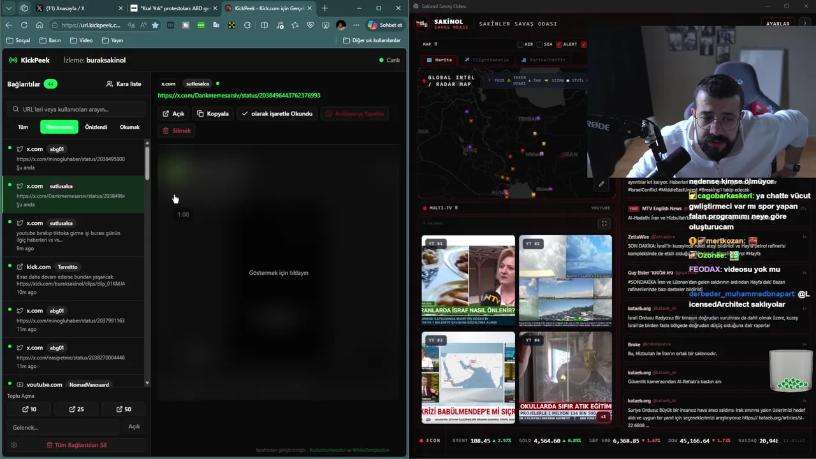Image resolution: width=816 pixels, height=459 pixels.
Task: Select the kick.com Termitto link row
Action: (73, 278)
